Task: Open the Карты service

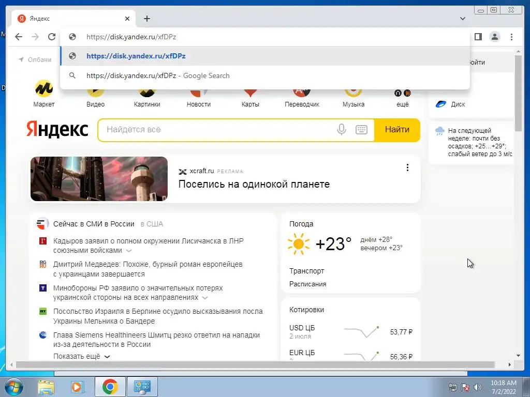Action: (x=251, y=98)
